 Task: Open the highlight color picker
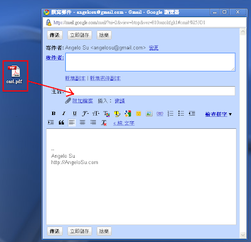point(117,114)
